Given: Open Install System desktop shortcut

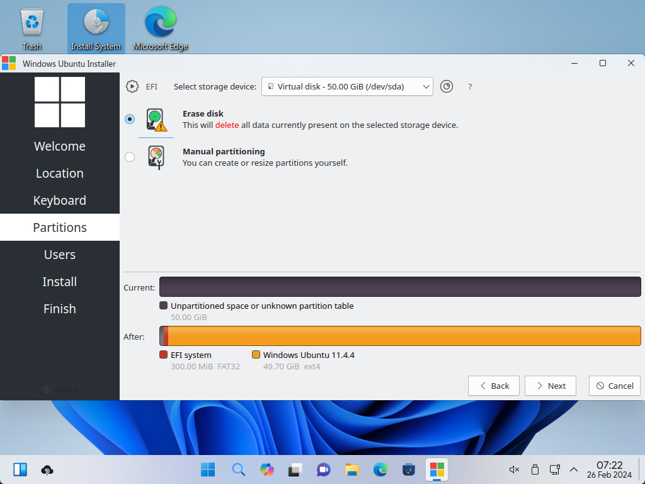Looking at the screenshot, I should 96,29.
